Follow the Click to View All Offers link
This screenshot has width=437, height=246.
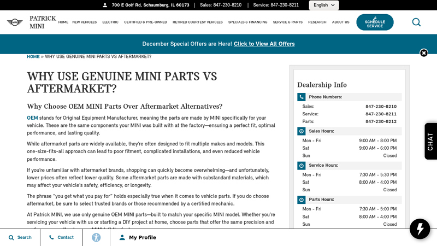pos(264,44)
